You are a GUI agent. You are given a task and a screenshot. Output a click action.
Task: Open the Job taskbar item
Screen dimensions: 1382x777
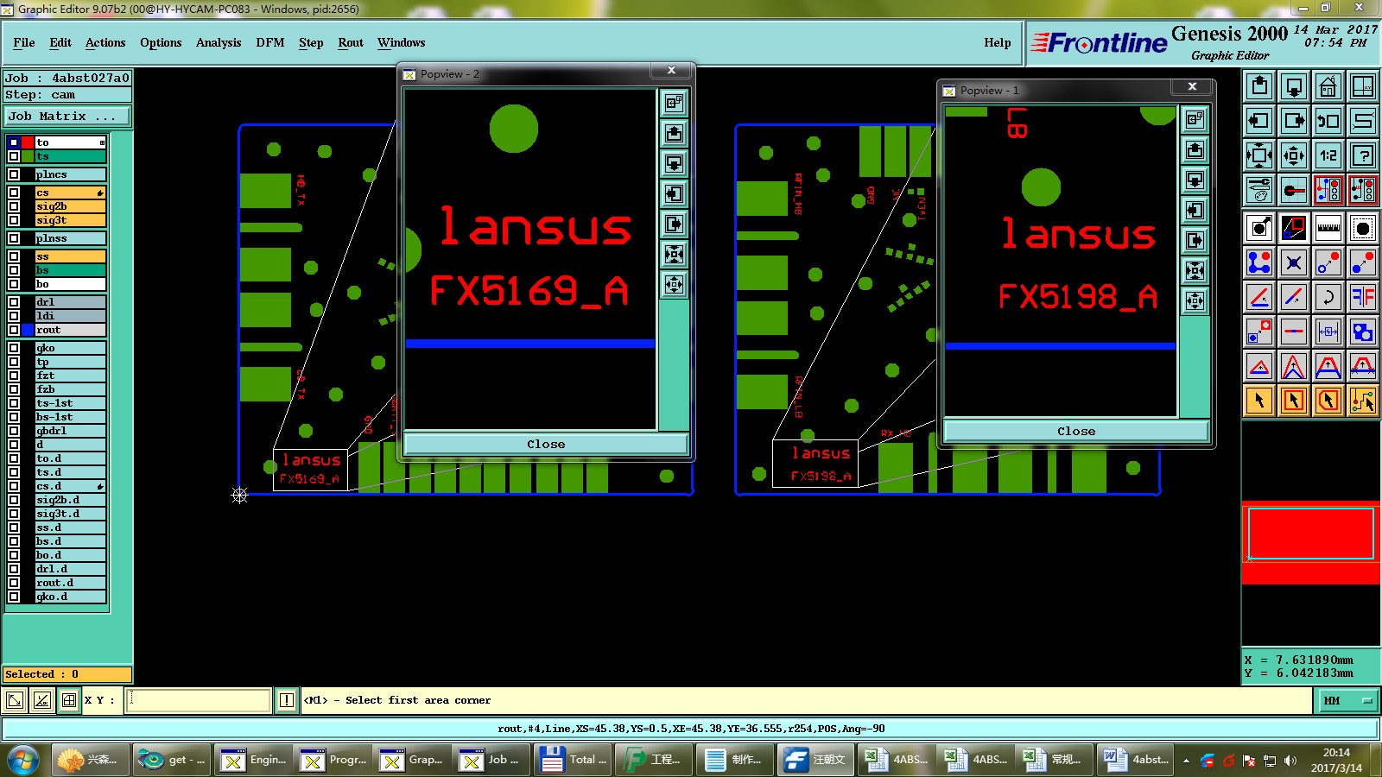tap(490, 760)
